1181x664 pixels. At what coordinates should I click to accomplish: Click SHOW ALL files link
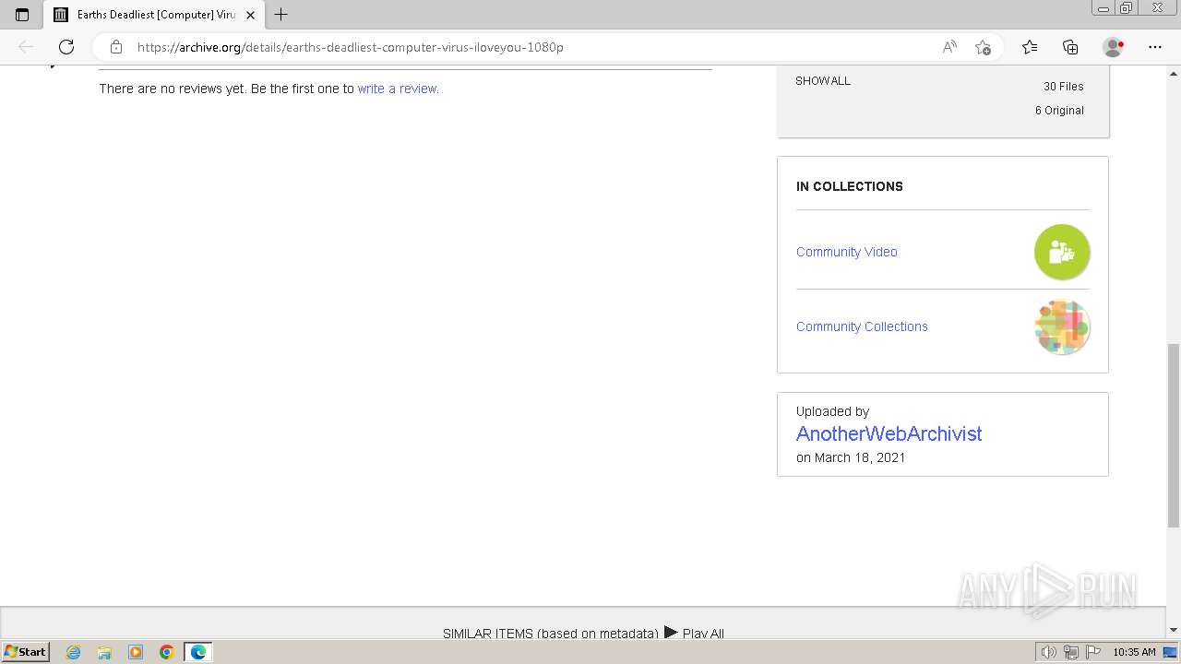pyautogui.click(x=823, y=80)
